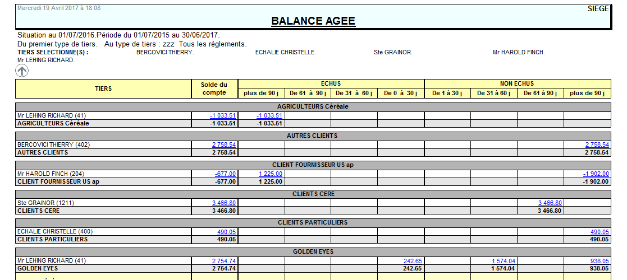Click the GOLDEN EYES group header row

(313, 252)
